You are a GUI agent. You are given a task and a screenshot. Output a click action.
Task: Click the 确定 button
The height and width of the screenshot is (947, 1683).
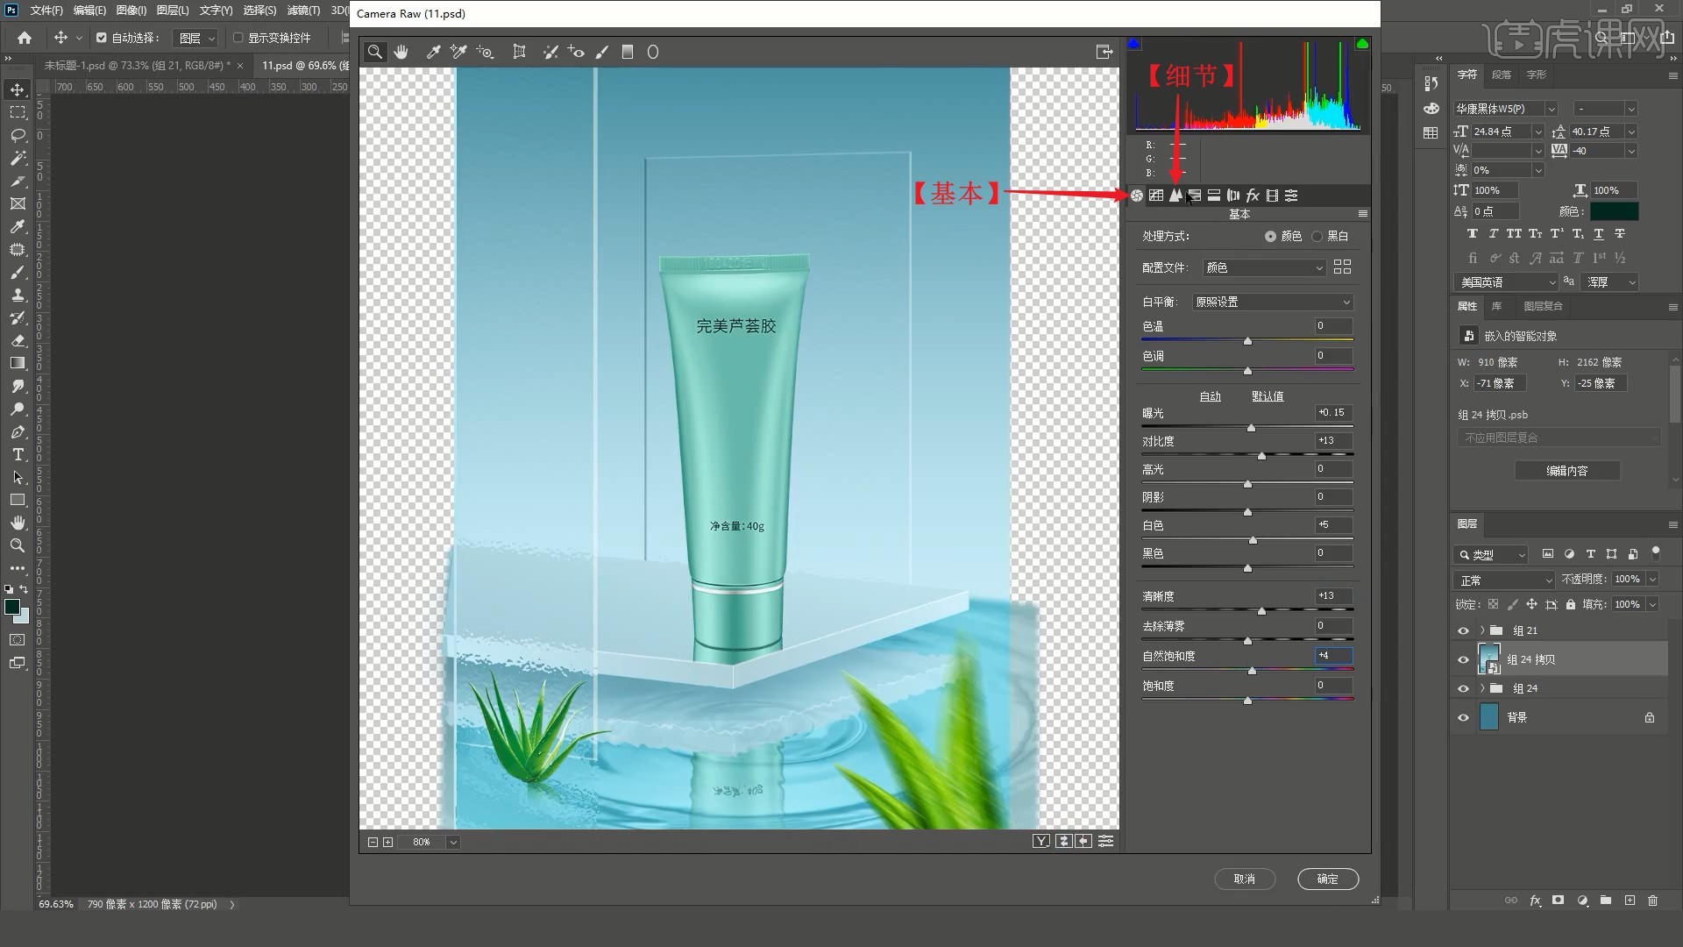[x=1327, y=879]
